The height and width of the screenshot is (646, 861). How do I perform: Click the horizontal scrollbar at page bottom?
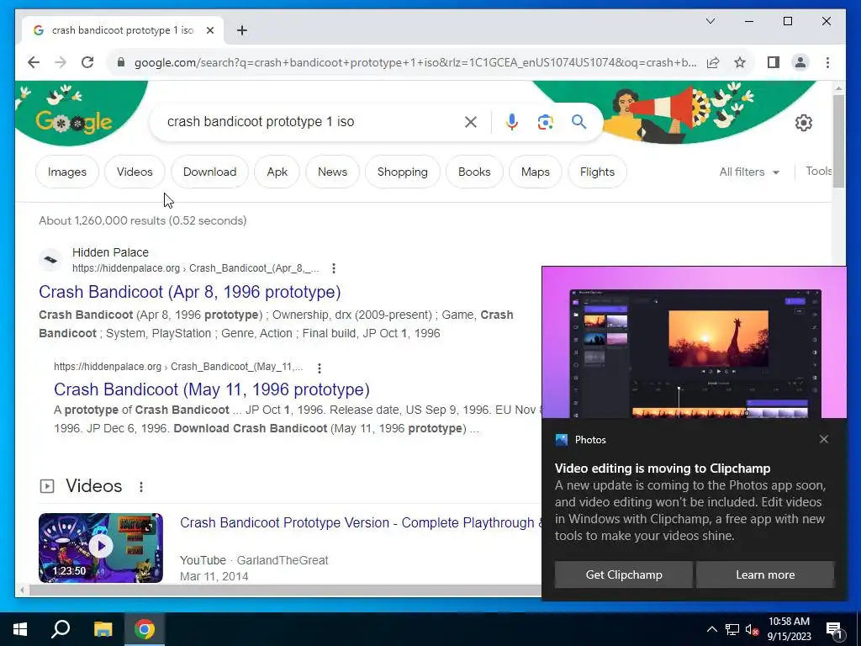point(285,590)
